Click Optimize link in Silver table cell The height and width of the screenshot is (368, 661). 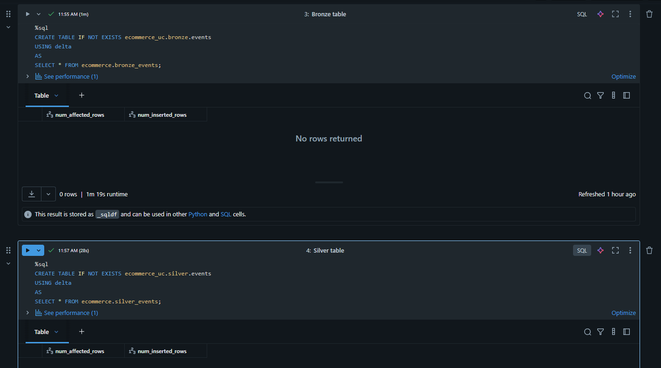pyautogui.click(x=624, y=313)
